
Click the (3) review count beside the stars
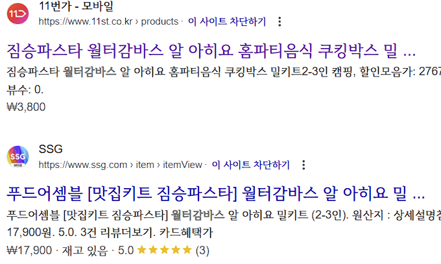tap(202, 250)
